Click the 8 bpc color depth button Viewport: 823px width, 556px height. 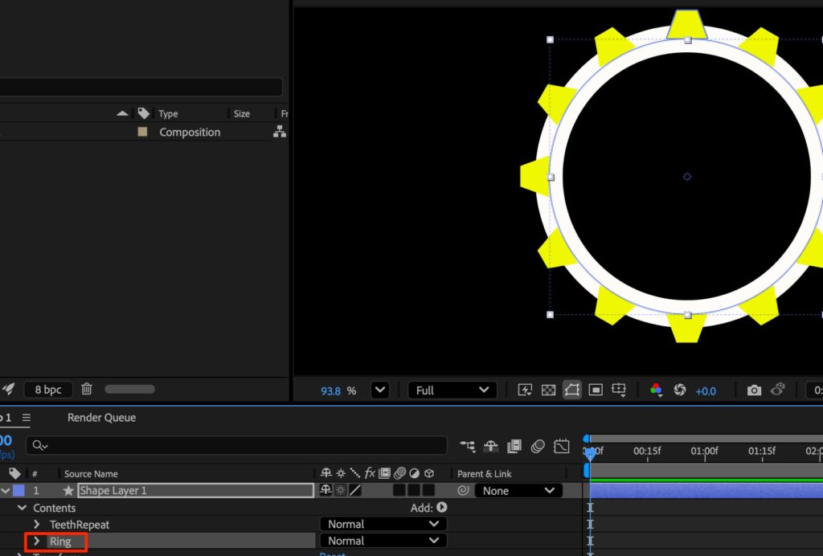(x=48, y=390)
